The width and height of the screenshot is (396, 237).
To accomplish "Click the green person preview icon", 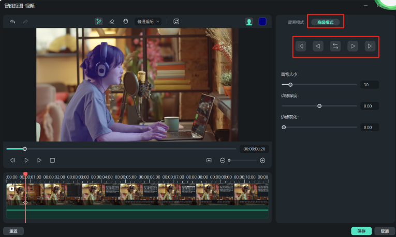I will [x=249, y=22].
